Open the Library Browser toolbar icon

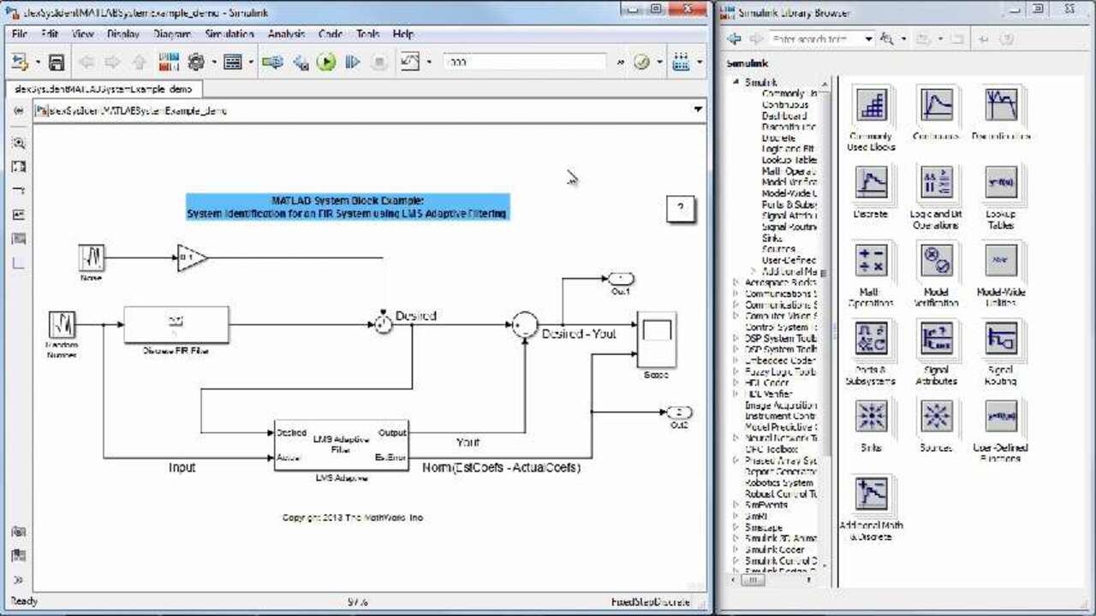pyautogui.click(x=169, y=62)
